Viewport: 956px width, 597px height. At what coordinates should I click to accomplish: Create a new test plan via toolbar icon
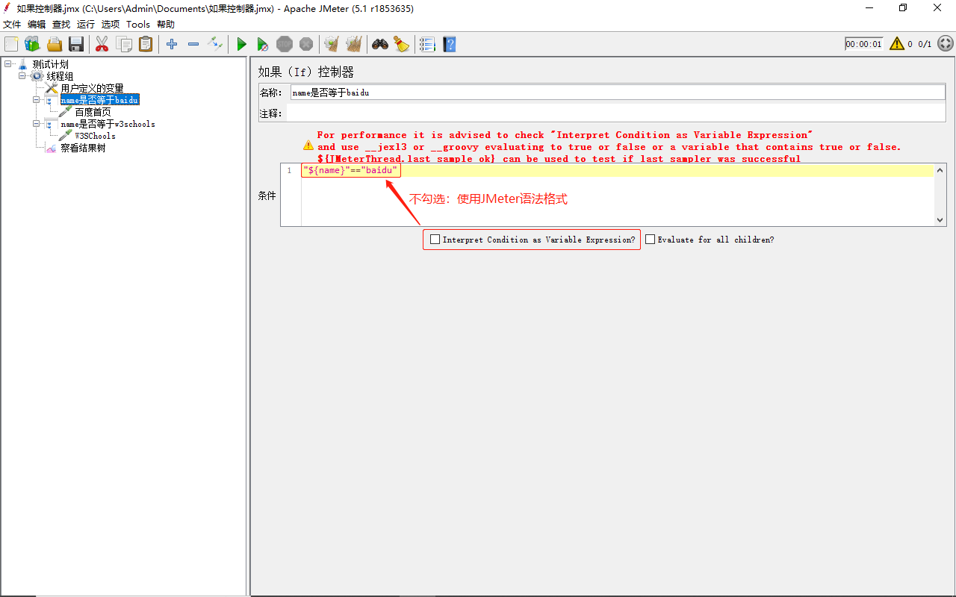click(x=11, y=44)
